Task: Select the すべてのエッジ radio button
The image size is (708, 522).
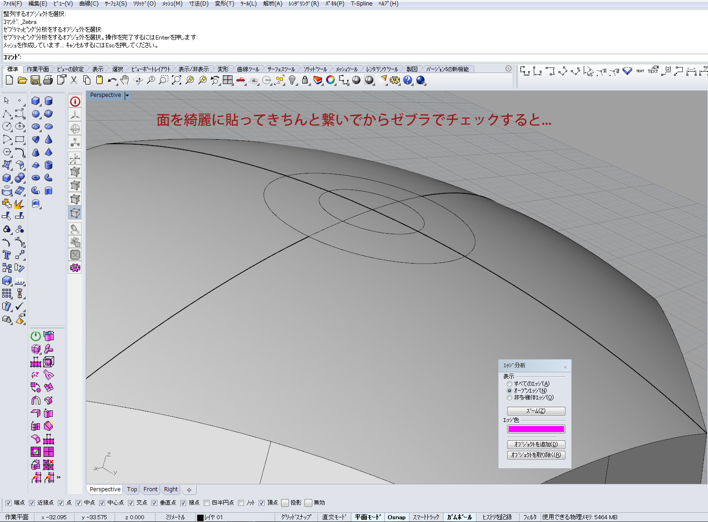Action: [509, 384]
